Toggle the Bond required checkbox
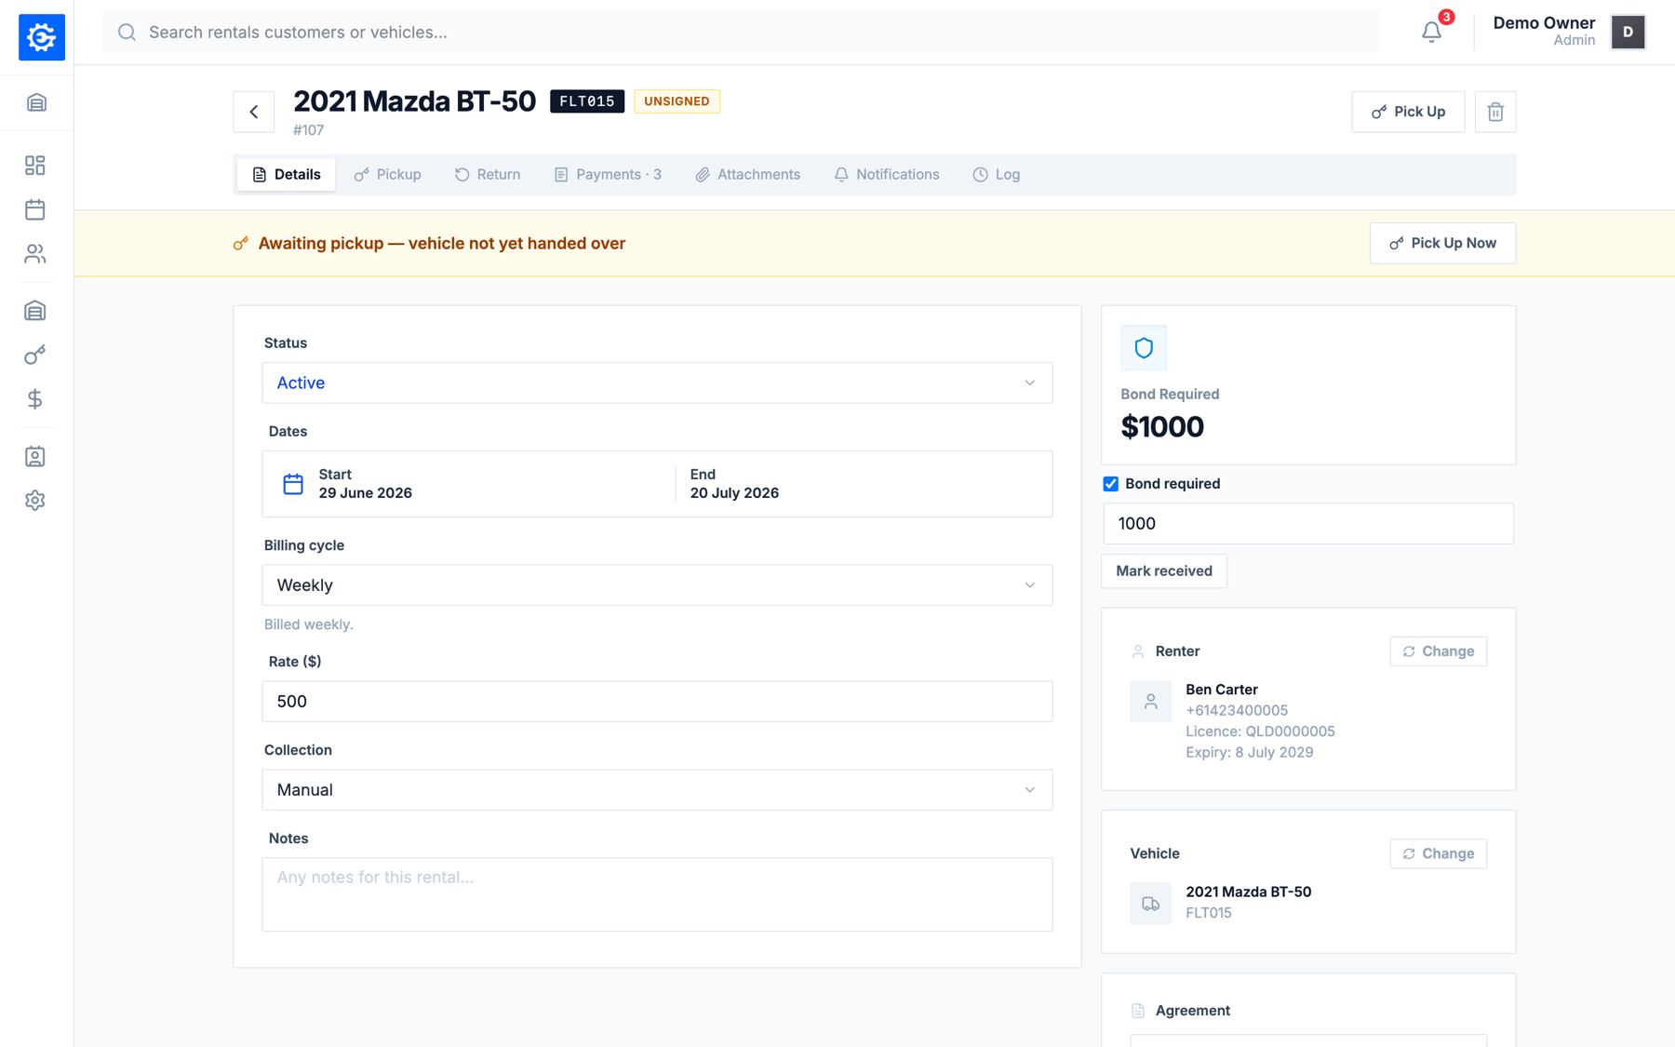1675x1047 pixels. tap(1110, 484)
